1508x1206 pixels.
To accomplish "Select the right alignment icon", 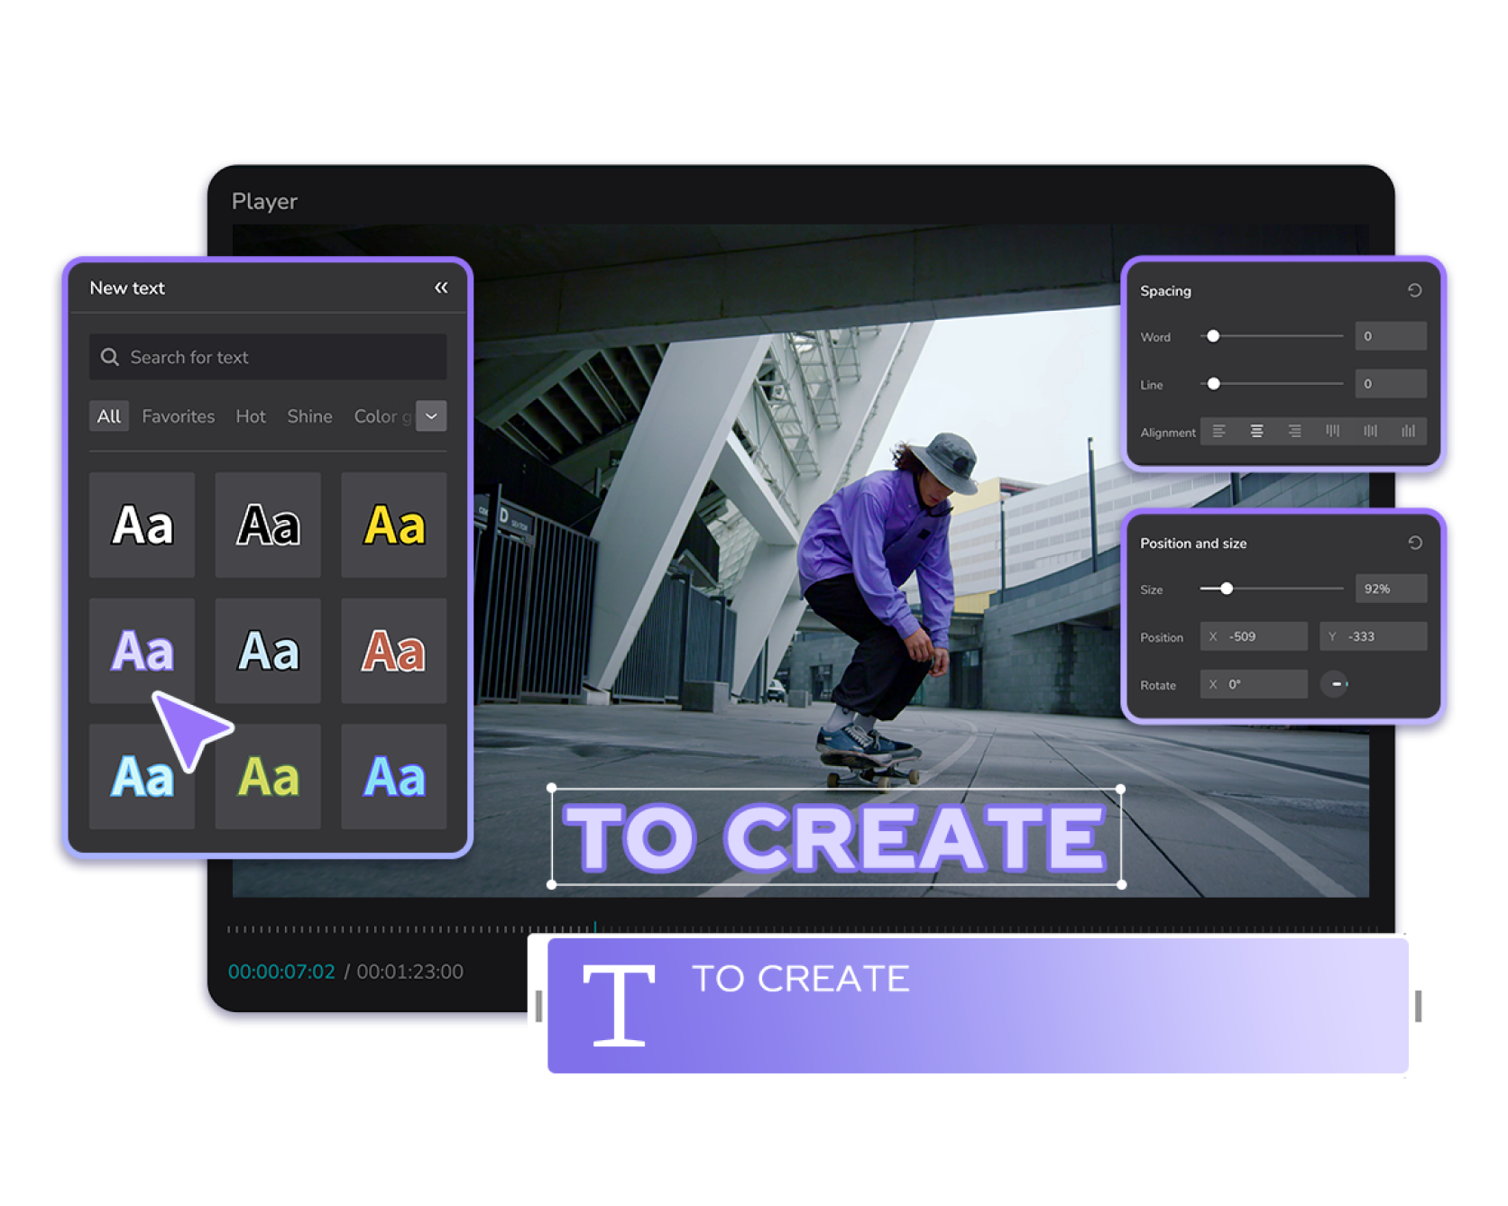I will pyautogui.click(x=1295, y=431).
